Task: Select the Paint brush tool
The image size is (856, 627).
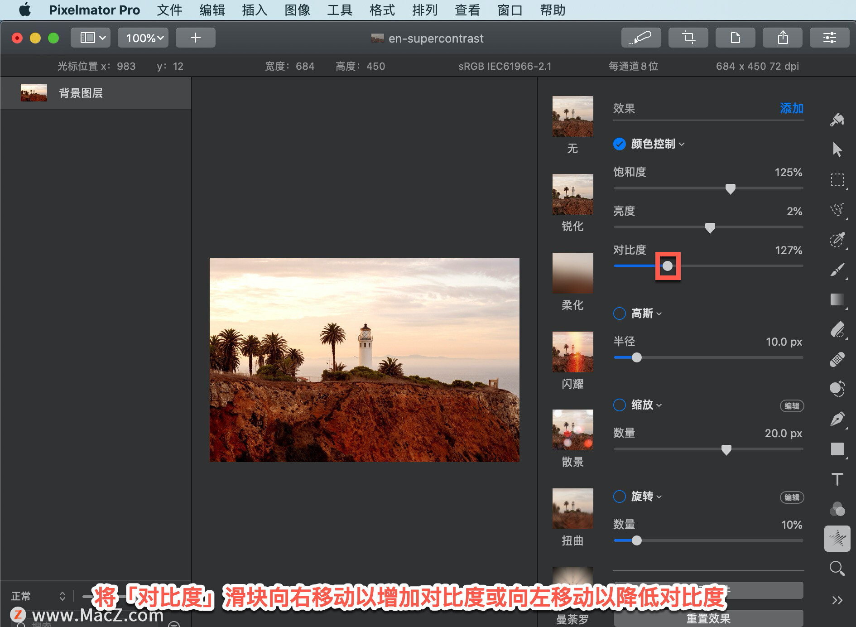Action: (x=837, y=270)
